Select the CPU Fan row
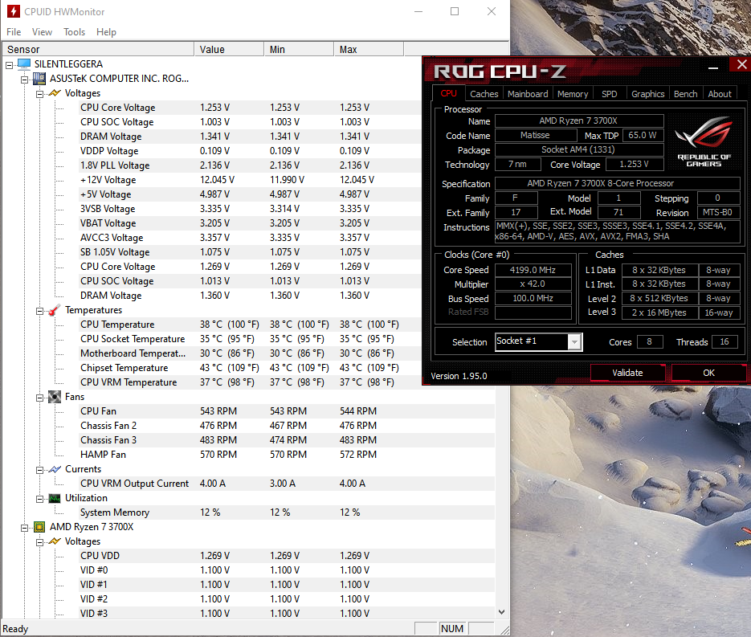 287,411
